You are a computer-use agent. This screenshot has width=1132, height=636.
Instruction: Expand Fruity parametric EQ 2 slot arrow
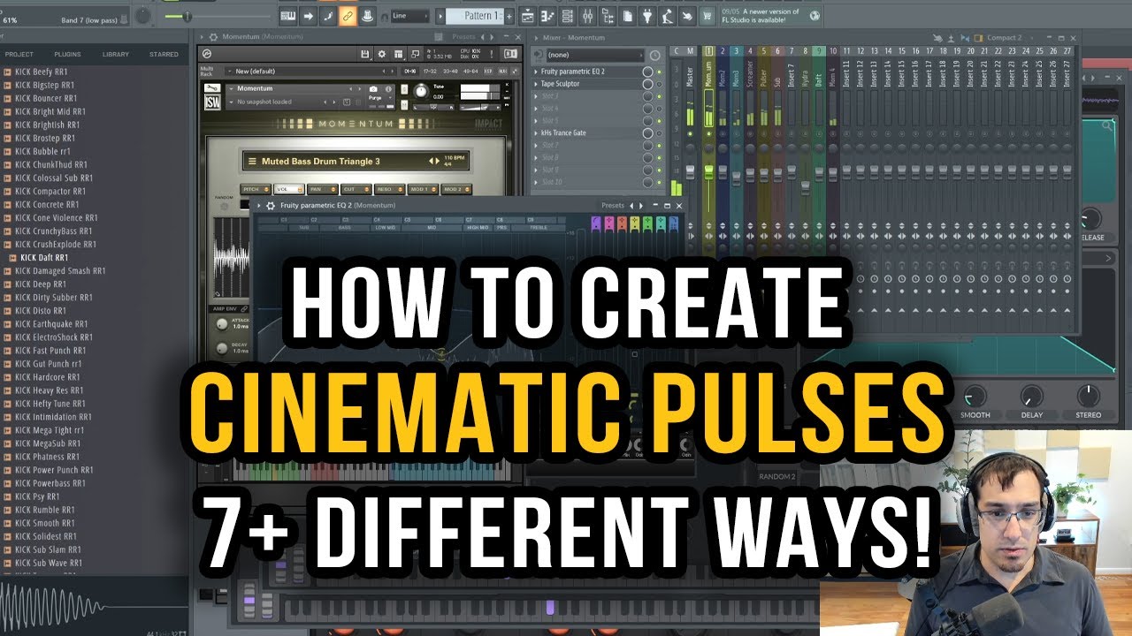(x=536, y=72)
